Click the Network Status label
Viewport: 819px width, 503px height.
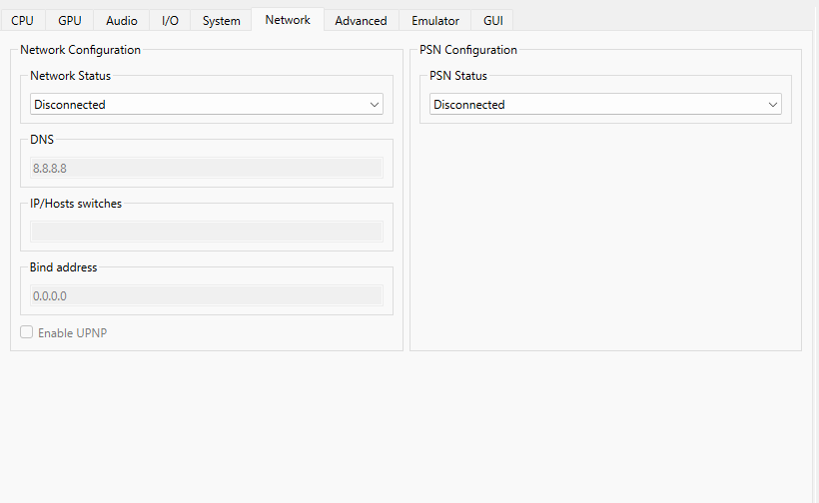[x=71, y=76]
